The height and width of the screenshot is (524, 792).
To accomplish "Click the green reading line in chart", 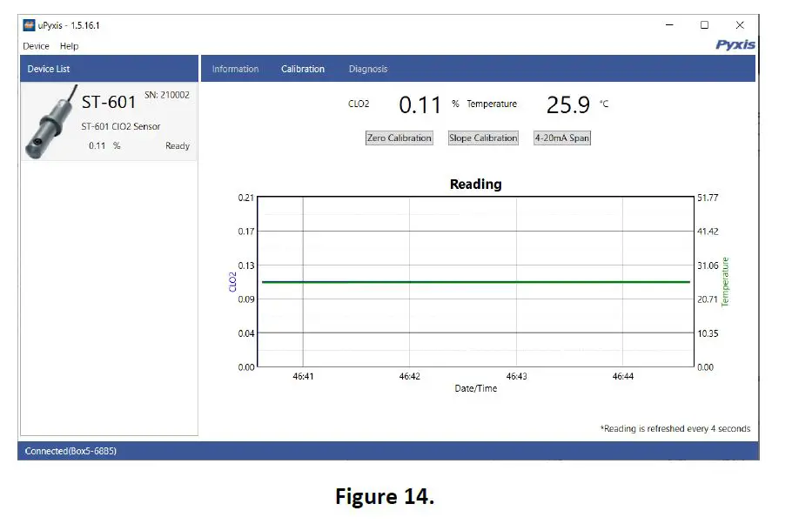I will point(476,282).
